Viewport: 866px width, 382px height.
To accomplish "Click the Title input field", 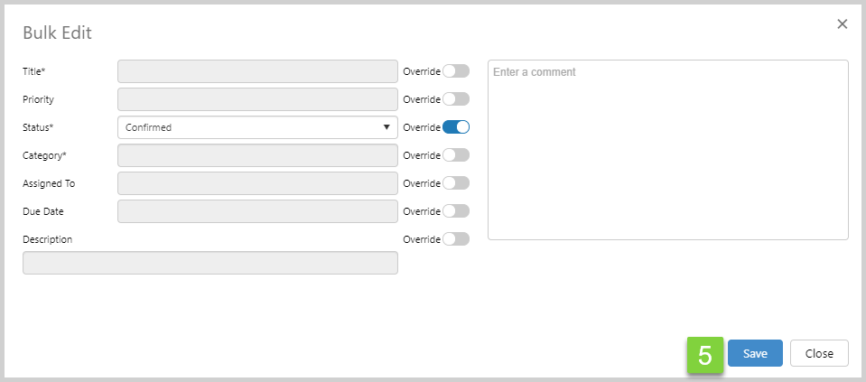I will [x=257, y=71].
